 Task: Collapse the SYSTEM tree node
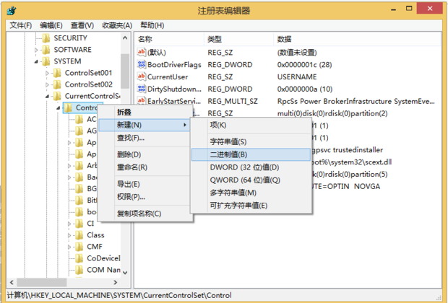(37, 61)
